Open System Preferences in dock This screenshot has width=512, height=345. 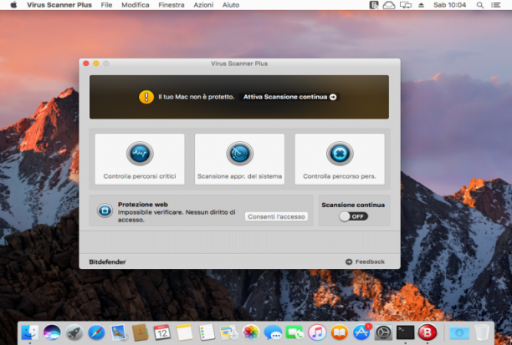tap(383, 332)
